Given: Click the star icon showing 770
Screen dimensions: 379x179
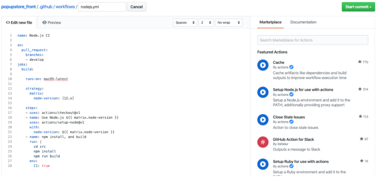Looking at the screenshot, I should [360, 62].
